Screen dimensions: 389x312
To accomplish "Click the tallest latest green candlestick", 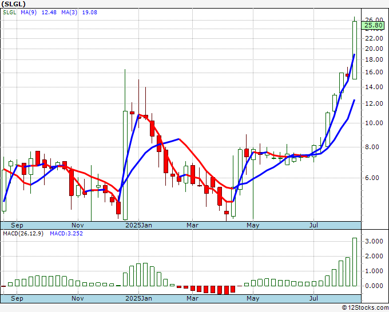I will [x=355, y=50].
